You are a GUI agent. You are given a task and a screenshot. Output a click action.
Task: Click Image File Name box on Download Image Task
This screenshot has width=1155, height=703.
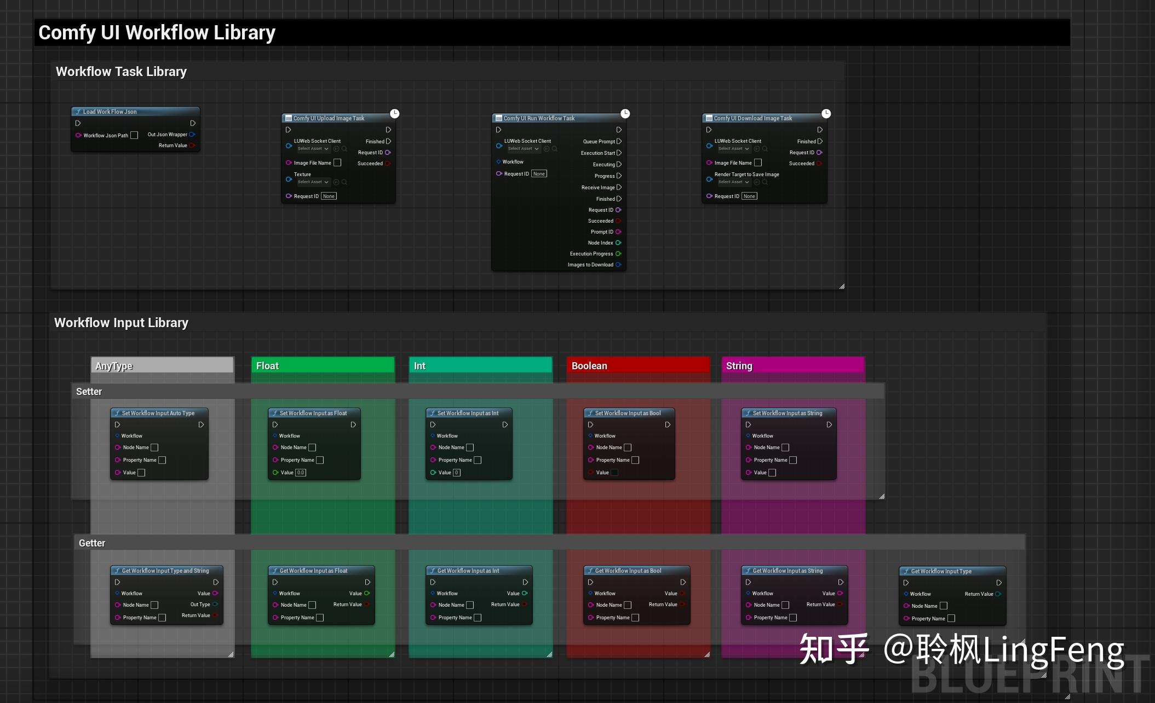(x=758, y=163)
